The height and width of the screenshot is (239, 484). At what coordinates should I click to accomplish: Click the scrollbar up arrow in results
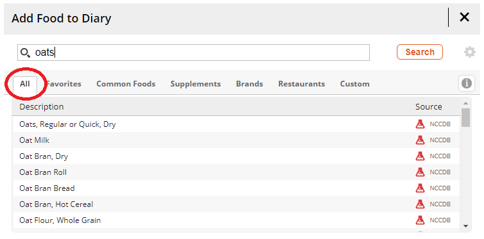466,103
